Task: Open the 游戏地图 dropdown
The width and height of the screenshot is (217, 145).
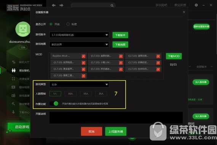Action: point(79,45)
